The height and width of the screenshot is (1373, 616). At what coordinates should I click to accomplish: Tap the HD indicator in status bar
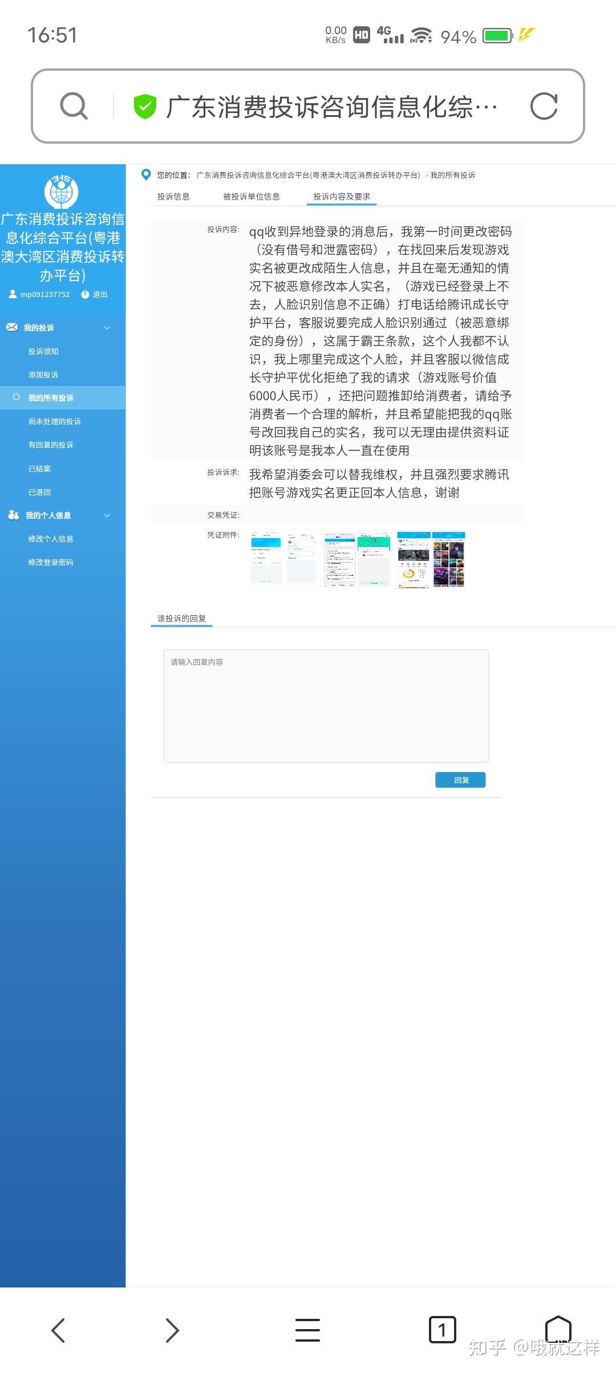click(362, 35)
